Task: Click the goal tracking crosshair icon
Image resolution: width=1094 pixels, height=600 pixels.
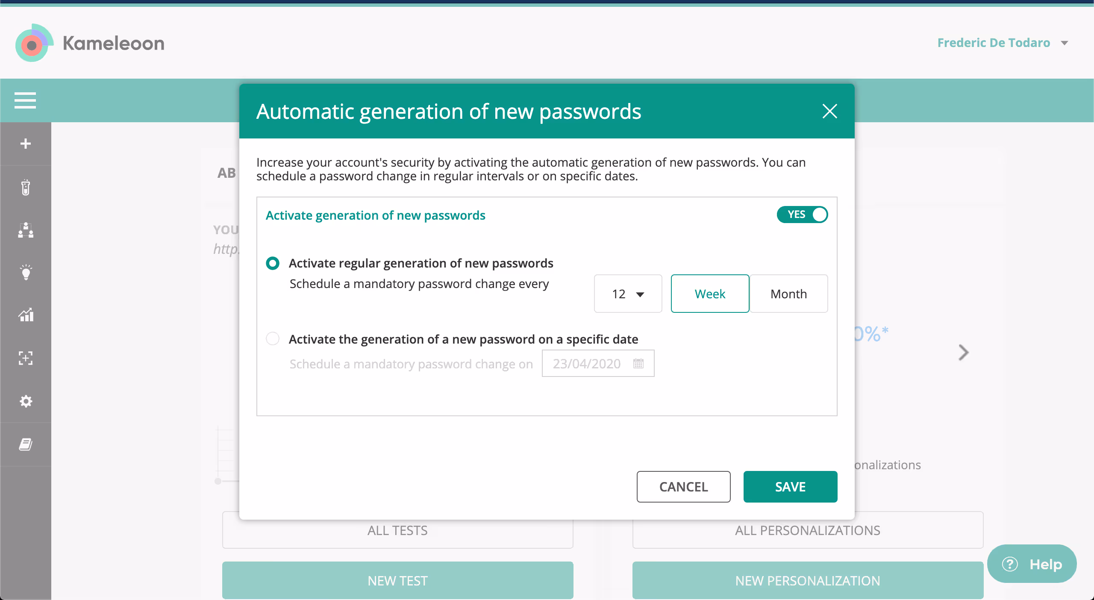Action: tap(26, 358)
